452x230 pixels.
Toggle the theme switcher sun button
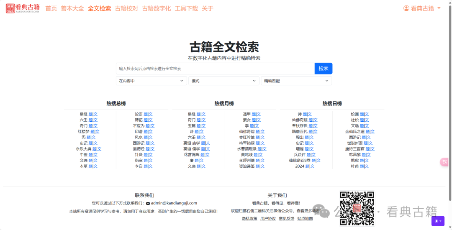438,221
